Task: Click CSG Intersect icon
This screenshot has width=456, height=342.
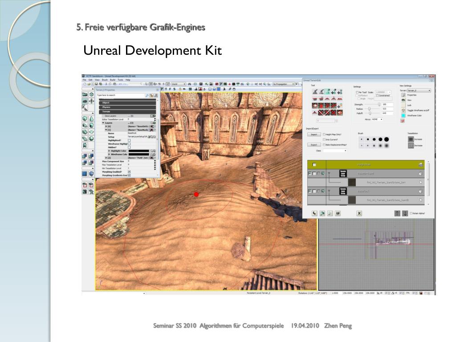Action: (85, 163)
